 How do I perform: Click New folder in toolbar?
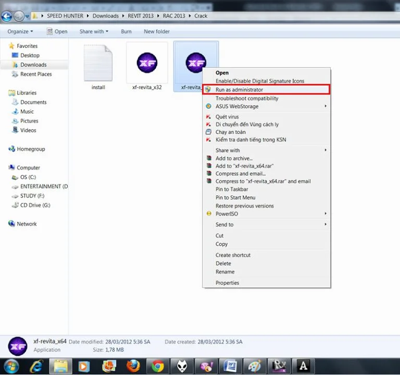157,32
